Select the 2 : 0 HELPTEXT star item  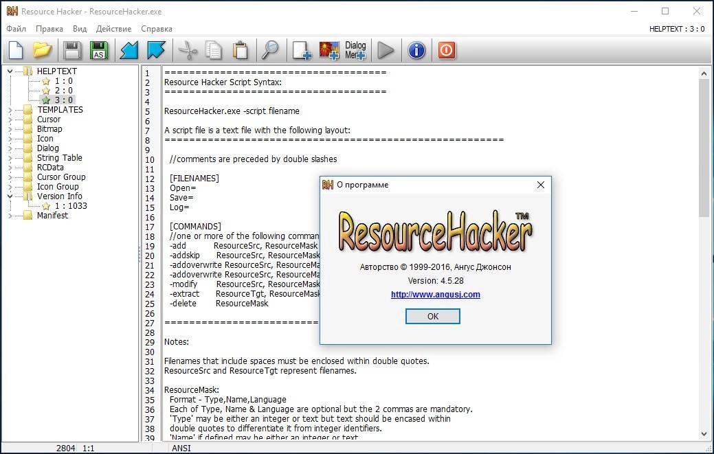58,91
